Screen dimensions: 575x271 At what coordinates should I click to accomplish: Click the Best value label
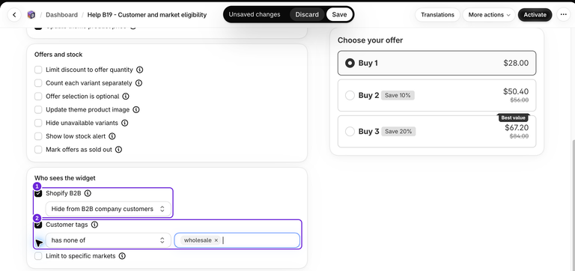(514, 118)
